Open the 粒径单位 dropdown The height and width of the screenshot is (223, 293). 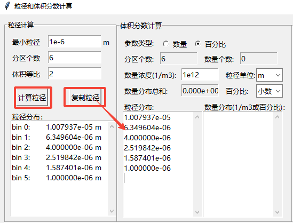point(270,75)
